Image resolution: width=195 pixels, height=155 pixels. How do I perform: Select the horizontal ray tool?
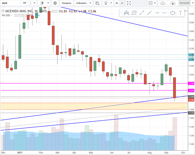165,13
